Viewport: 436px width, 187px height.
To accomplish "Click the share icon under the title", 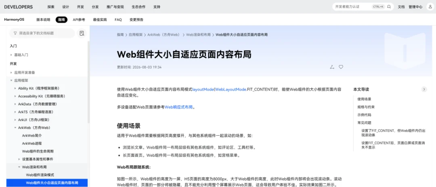I will [x=332, y=67].
